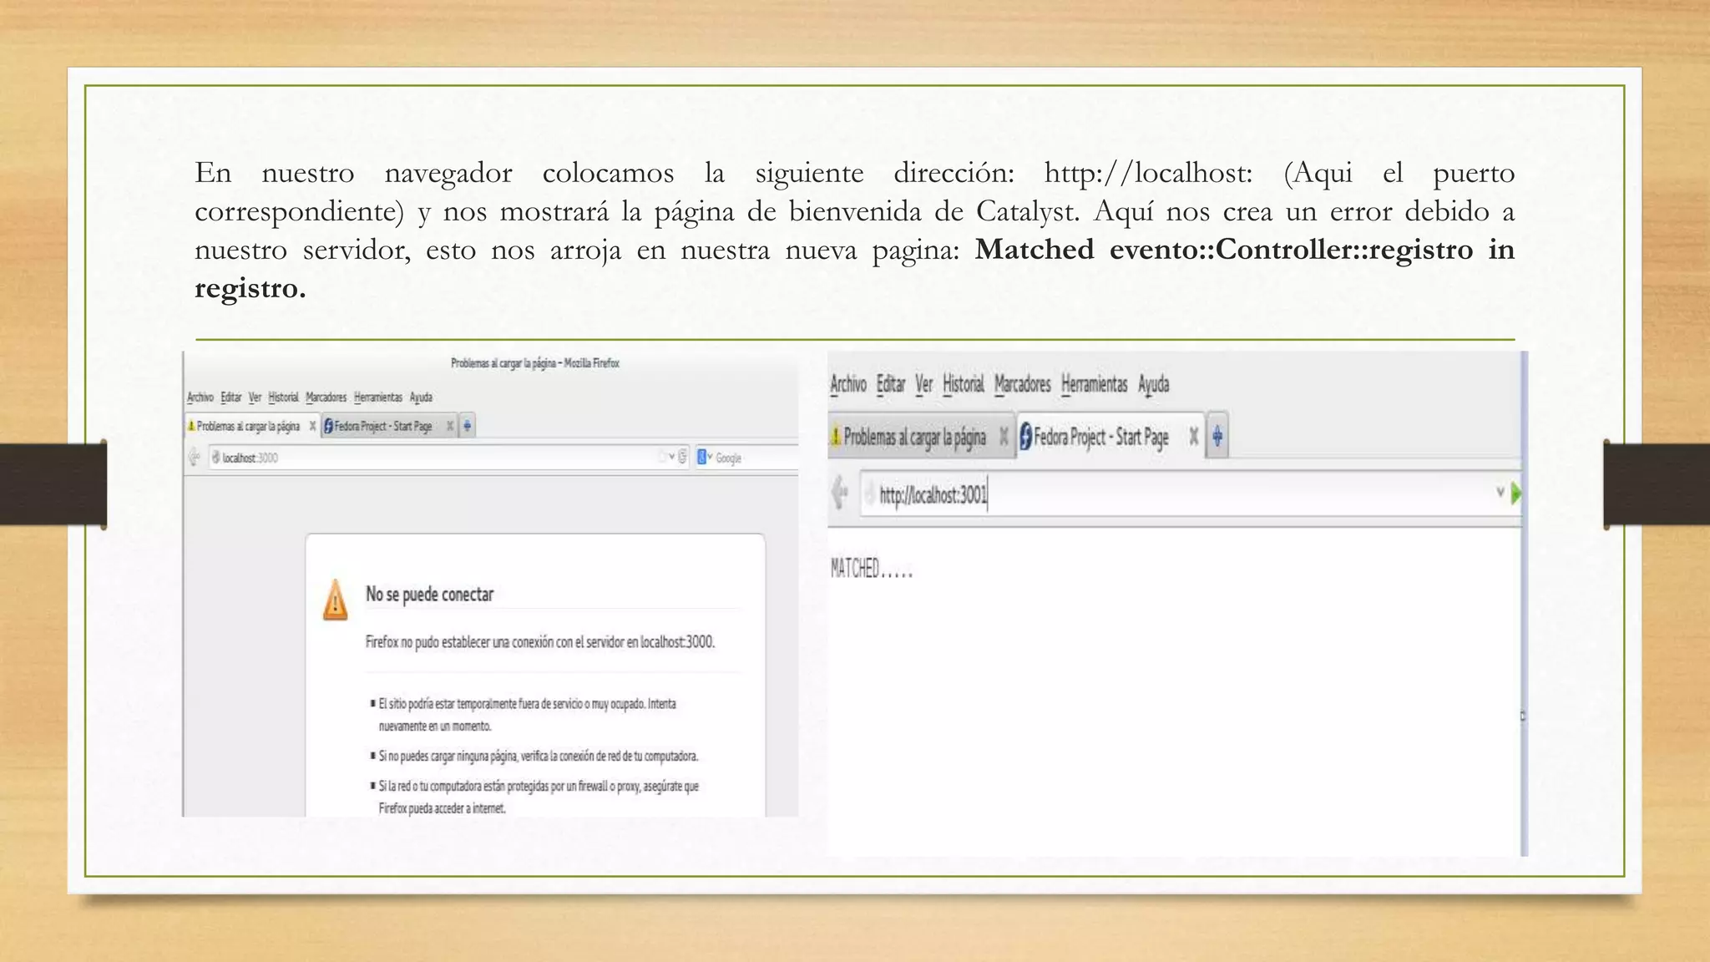Open Editar menu in right Firefox window
This screenshot has width=1710, height=962.
click(x=891, y=384)
